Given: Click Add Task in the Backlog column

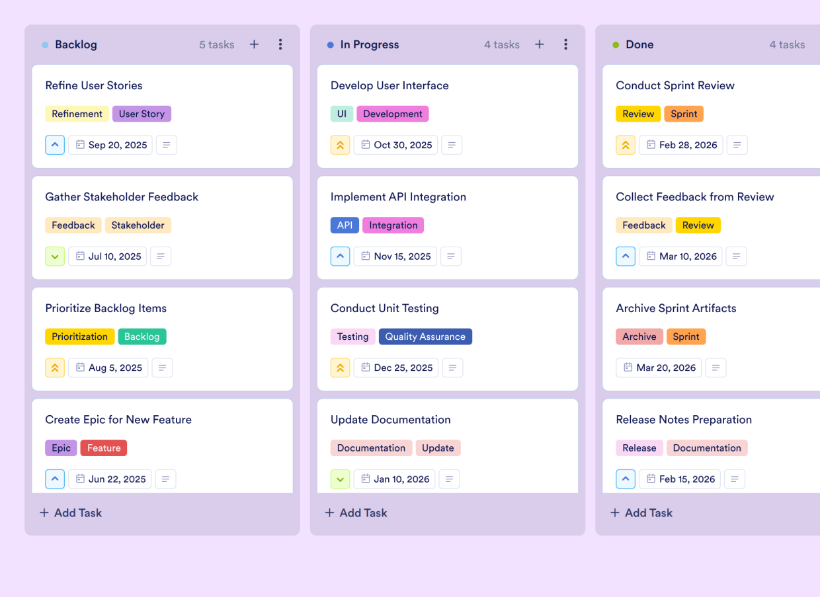Looking at the screenshot, I should pyautogui.click(x=70, y=512).
